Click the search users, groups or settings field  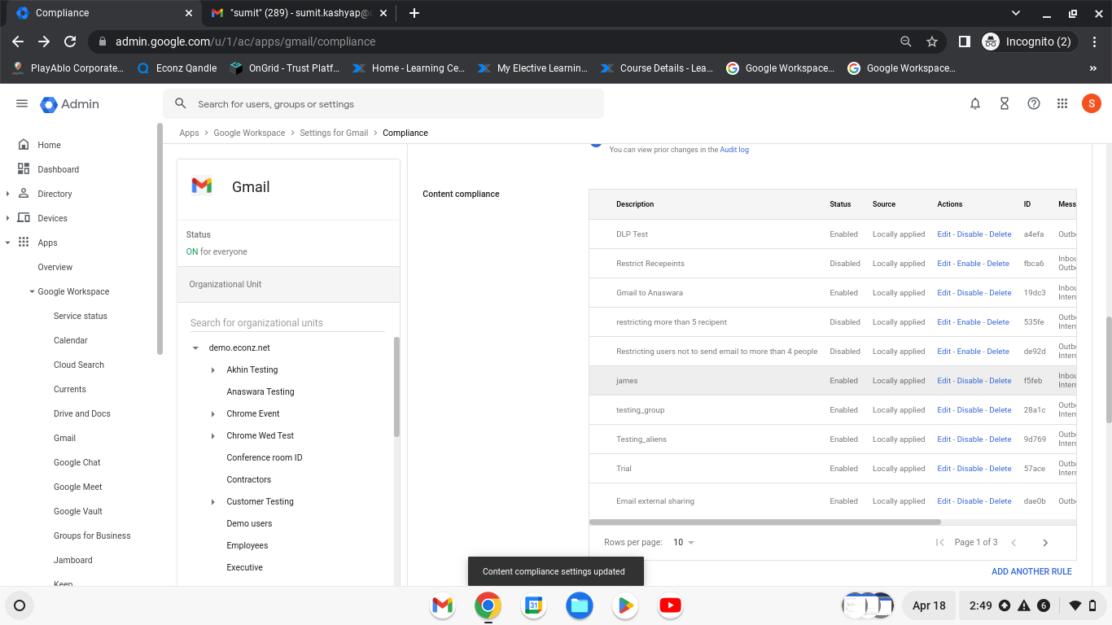coord(383,104)
